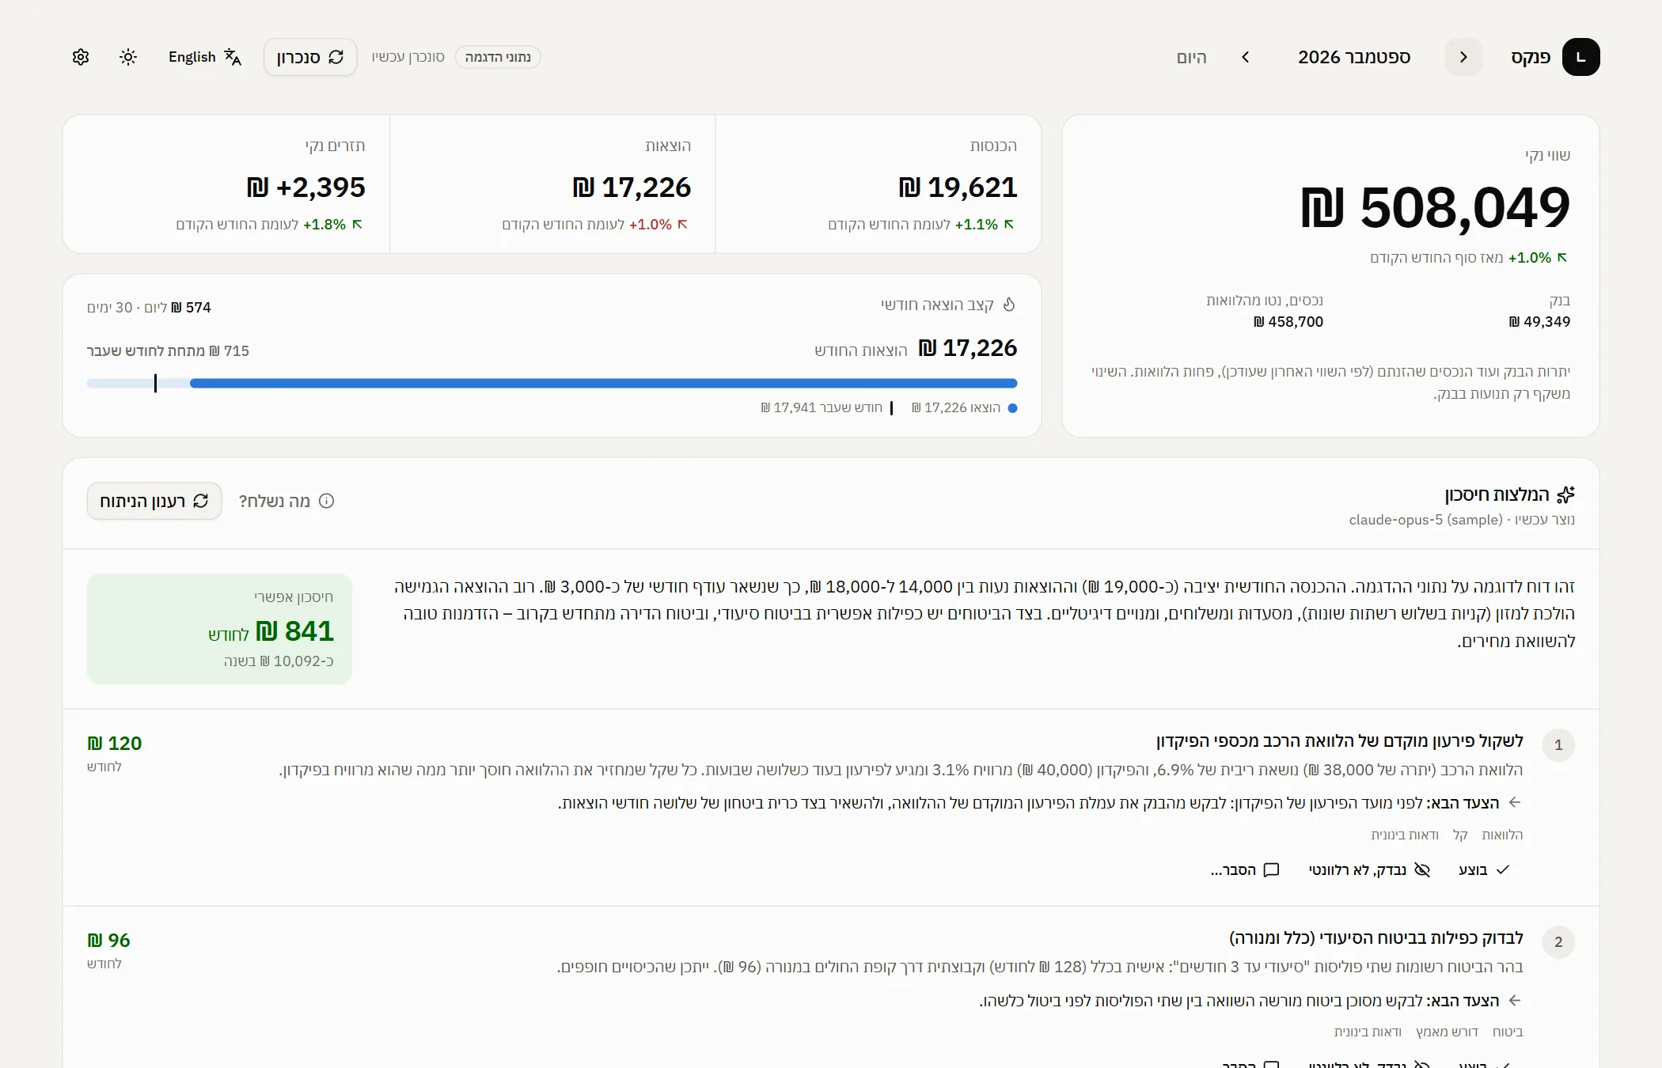
Task: Click the הלוואות tag on recommendation 1
Action: [x=1502, y=835]
